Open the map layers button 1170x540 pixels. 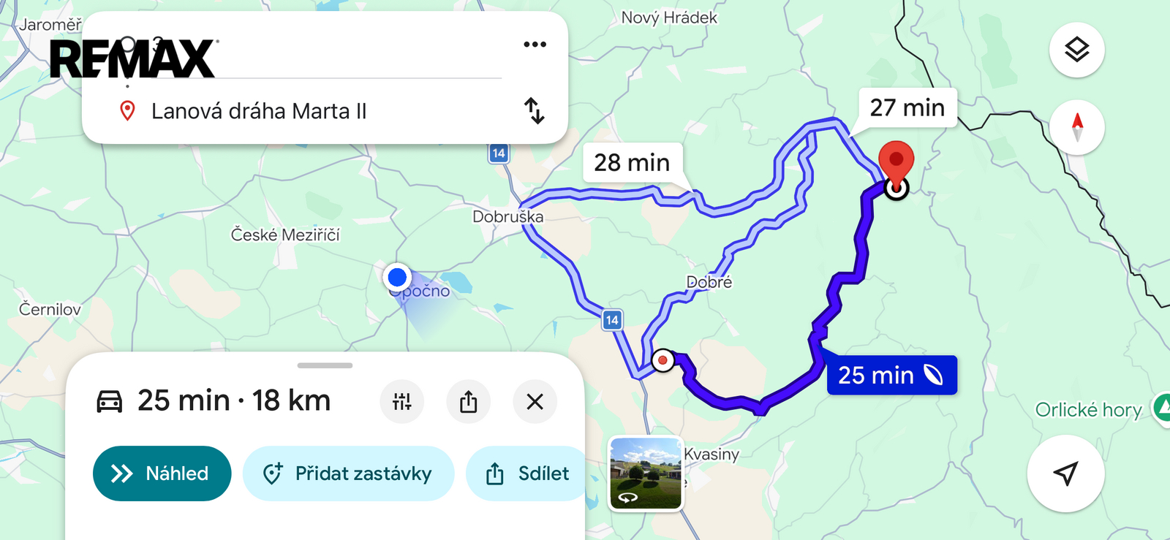tap(1076, 50)
